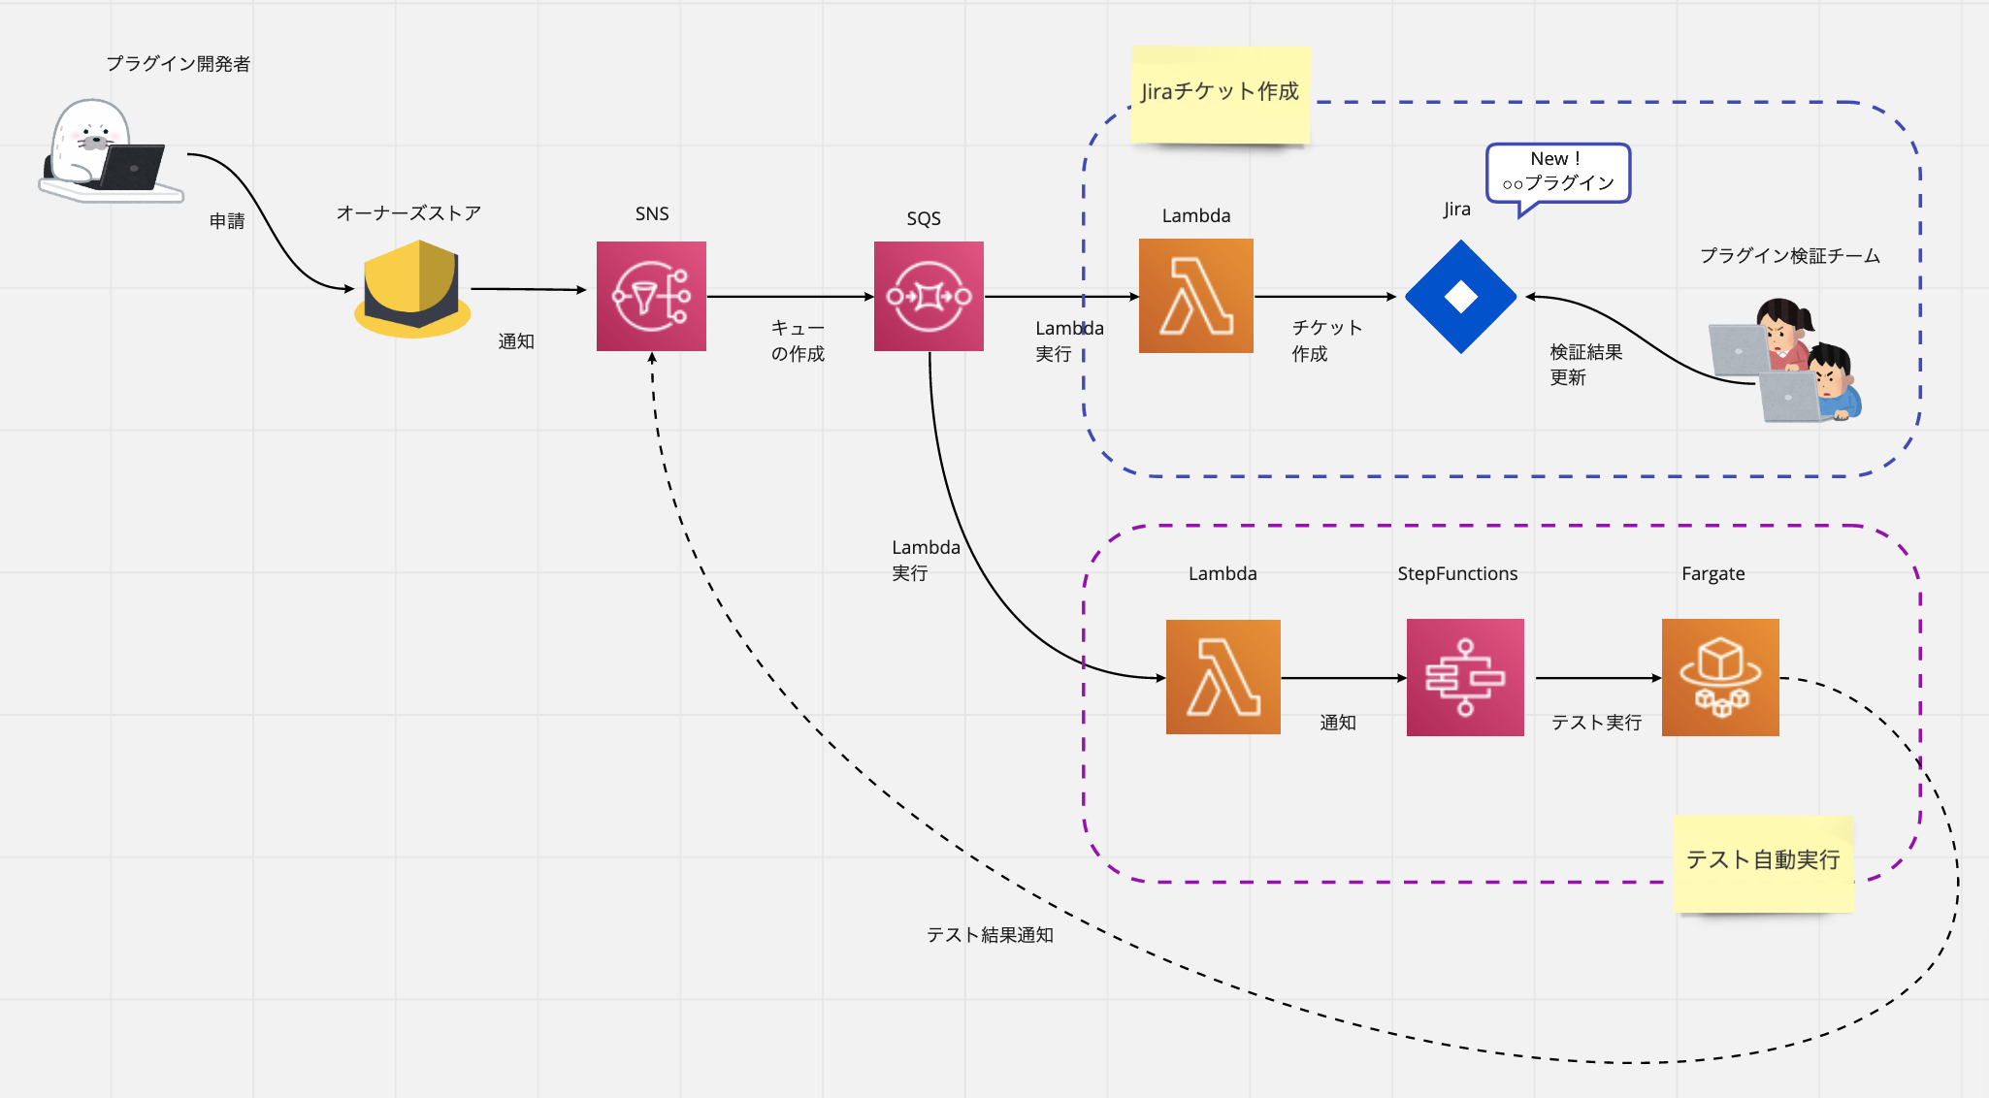Viewport: 1989px width, 1098px height.
Task: Select the Lambda icon next to StepFunctions
Action: (1223, 677)
